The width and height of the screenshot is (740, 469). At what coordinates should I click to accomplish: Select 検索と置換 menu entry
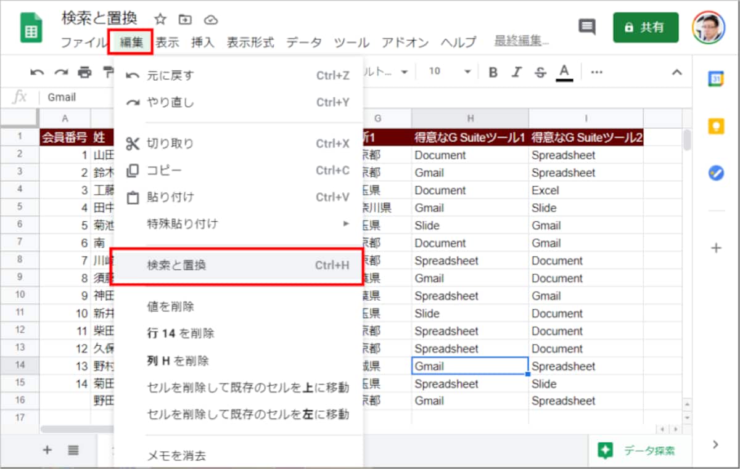coord(238,266)
